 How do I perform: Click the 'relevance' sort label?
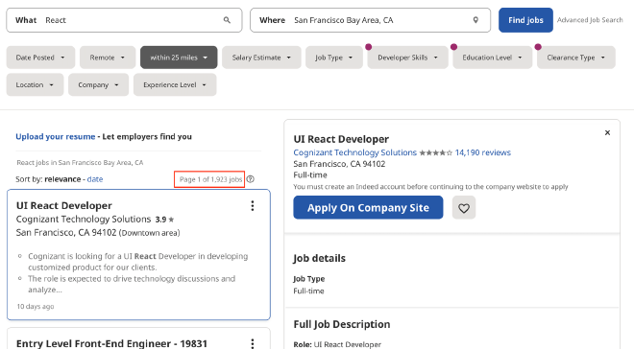click(62, 179)
